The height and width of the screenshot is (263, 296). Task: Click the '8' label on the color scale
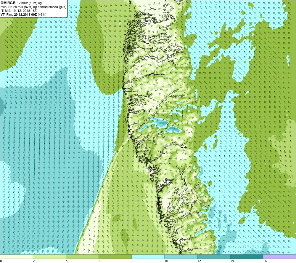pos(132,261)
